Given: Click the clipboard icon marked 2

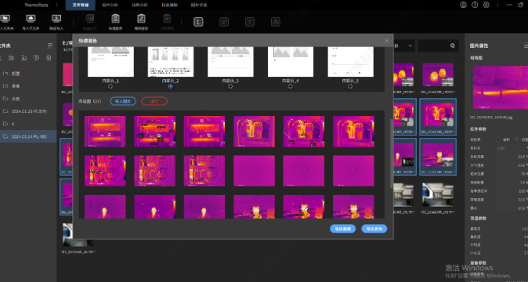Looking at the screenshot, I should (x=141, y=19).
